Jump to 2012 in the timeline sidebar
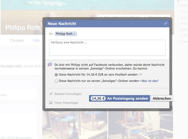 coord(184,5)
